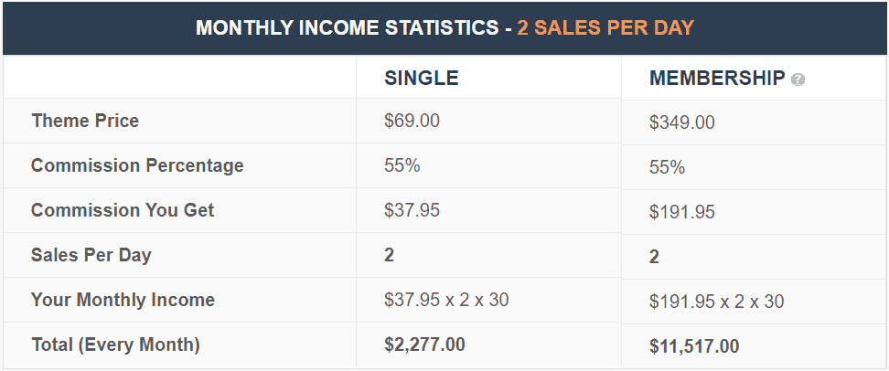The image size is (889, 371).
Task: Click the Commission Percentage row label
Action: 137,165
